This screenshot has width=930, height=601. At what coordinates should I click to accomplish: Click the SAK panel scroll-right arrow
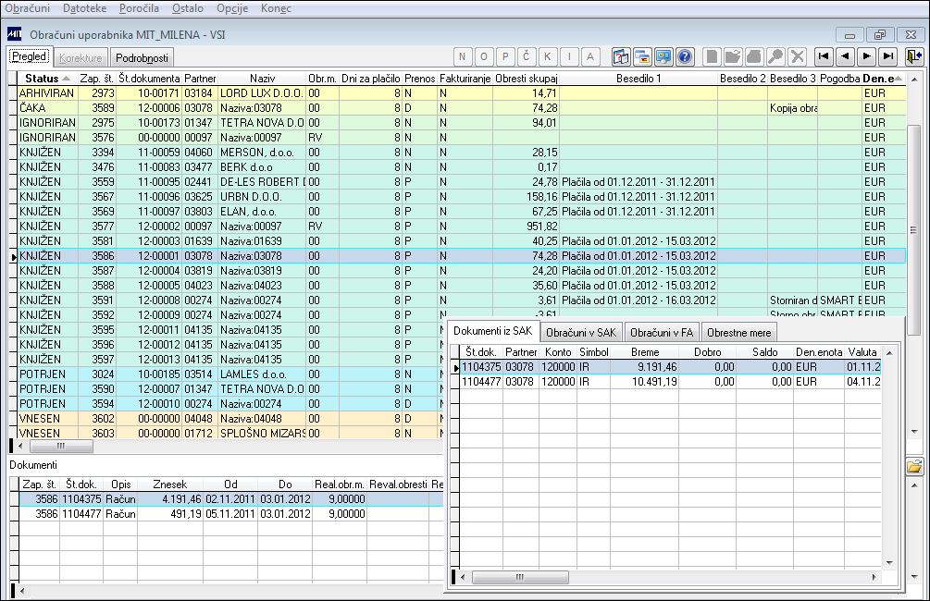pyautogui.click(x=874, y=577)
